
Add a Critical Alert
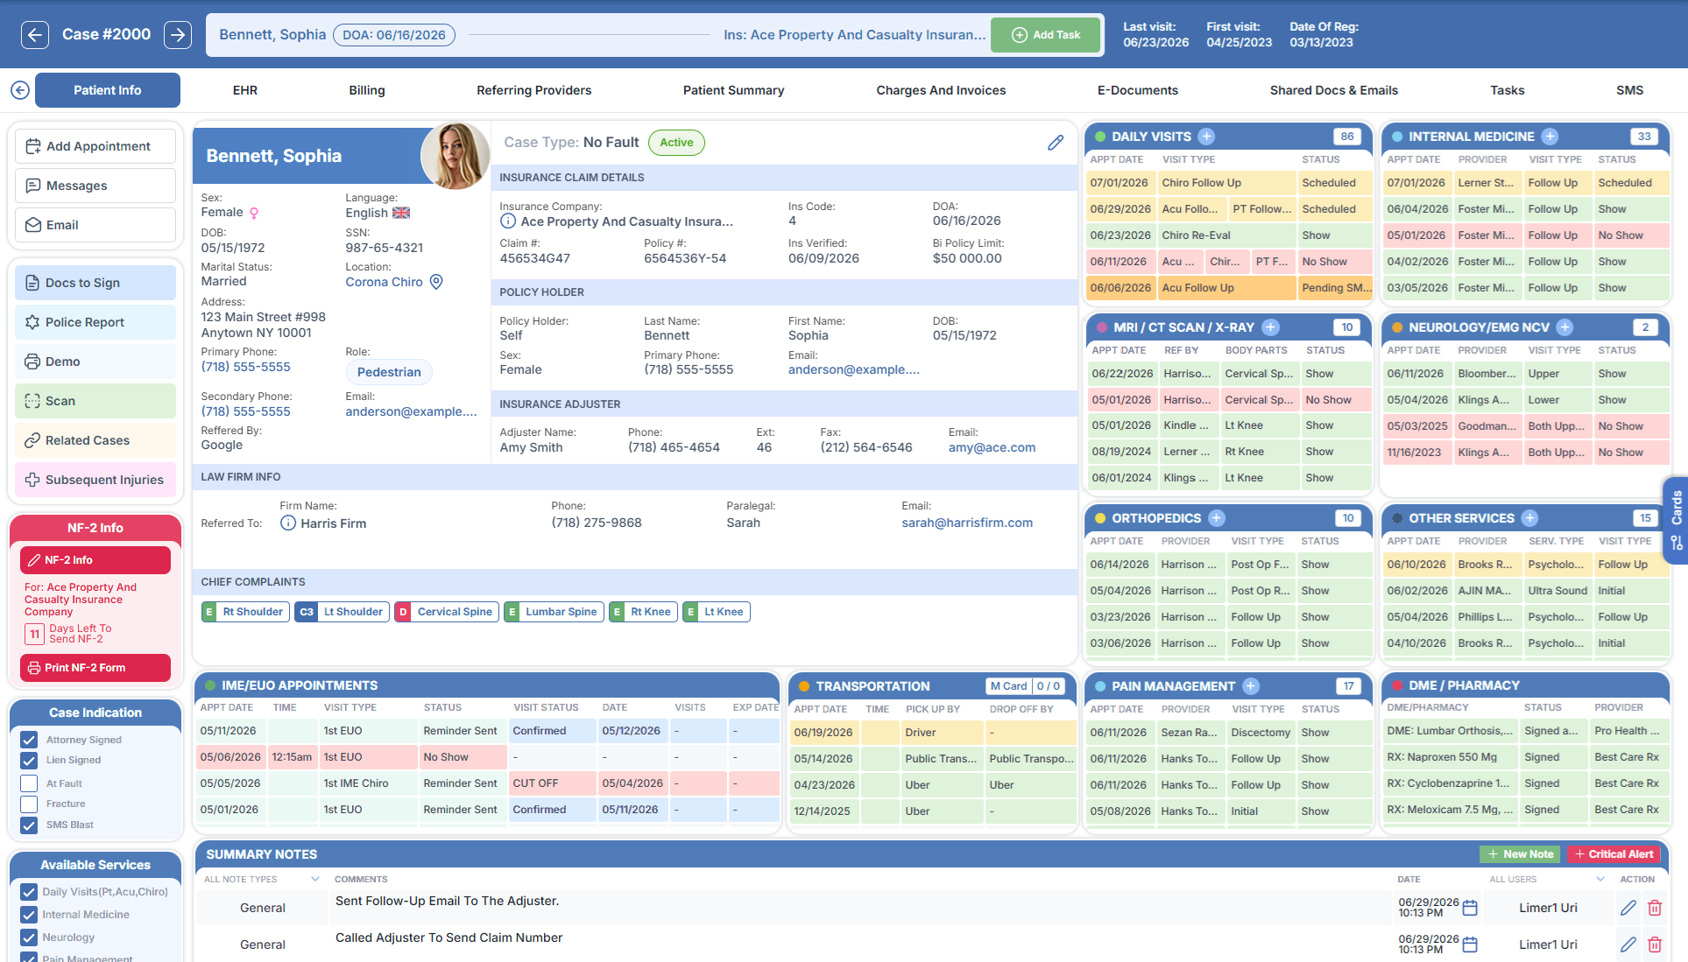pos(1614,854)
